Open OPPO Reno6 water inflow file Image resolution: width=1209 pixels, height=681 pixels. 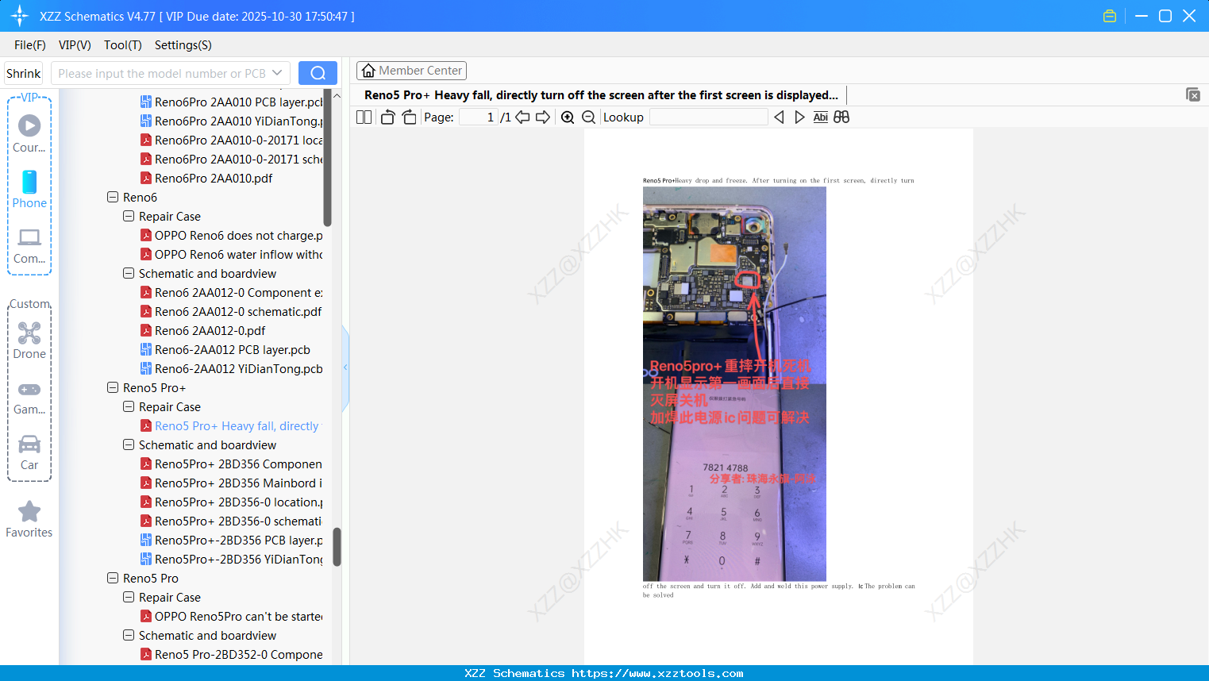(232, 254)
